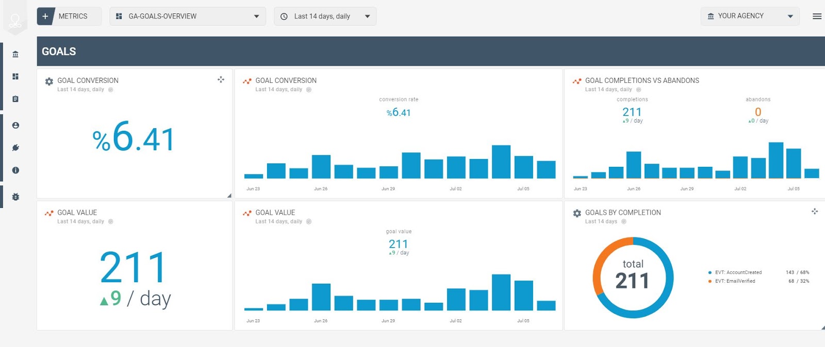Open the user account icon in sidebar
Screen dimensions: 825x347
(15, 125)
